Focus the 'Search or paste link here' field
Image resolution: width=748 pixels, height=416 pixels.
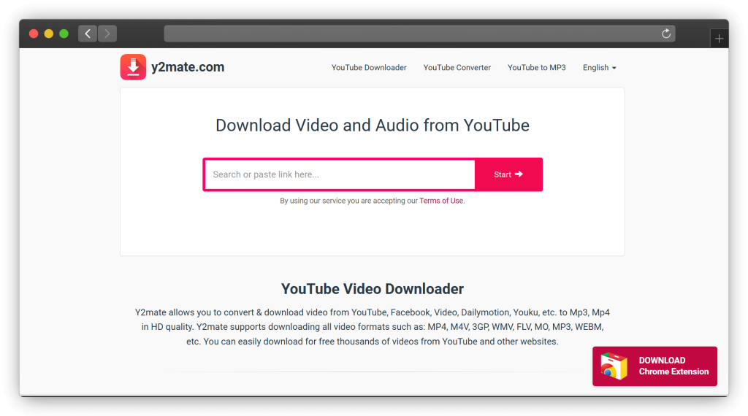pyautogui.click(x=340, y=174)
